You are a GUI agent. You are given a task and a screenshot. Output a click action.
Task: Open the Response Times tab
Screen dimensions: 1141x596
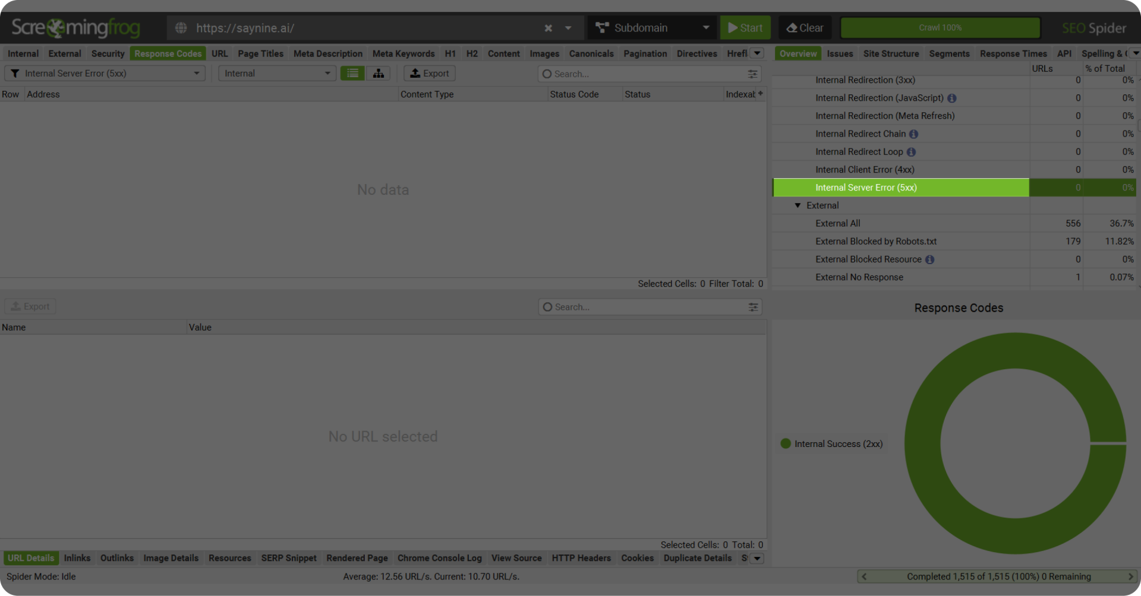pos(1013,53)
